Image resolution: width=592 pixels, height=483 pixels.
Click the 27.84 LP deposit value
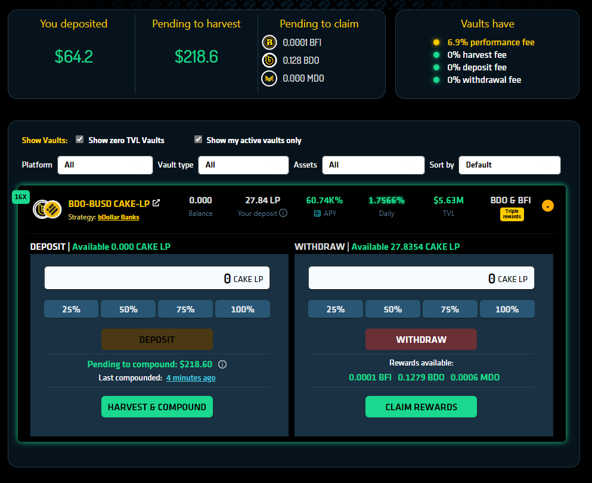[x=263, y=200]
